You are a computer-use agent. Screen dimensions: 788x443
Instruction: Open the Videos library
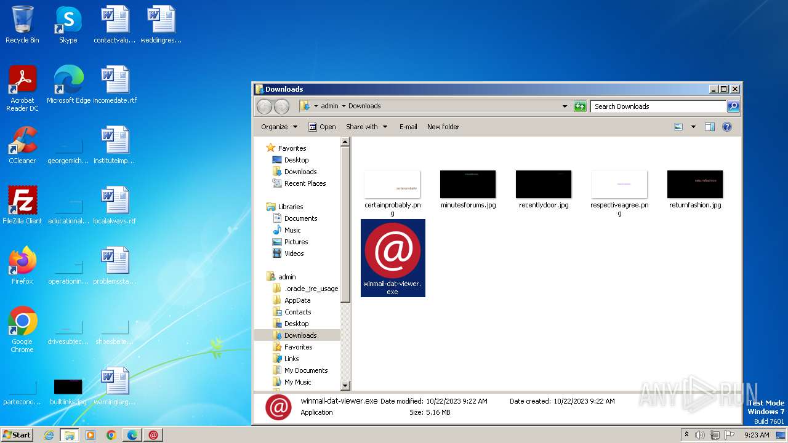click(294, 253)
